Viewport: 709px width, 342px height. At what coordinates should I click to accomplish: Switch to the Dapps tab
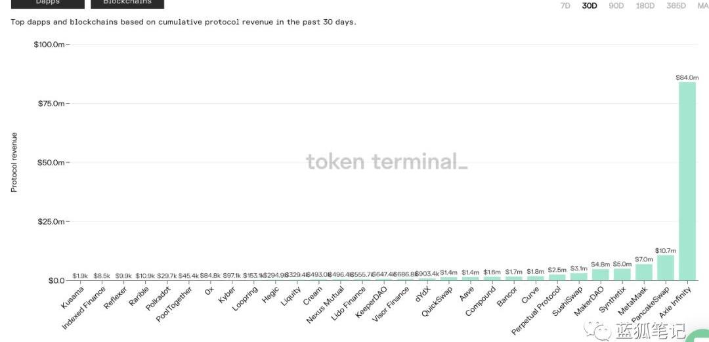[x=47, y=3]
